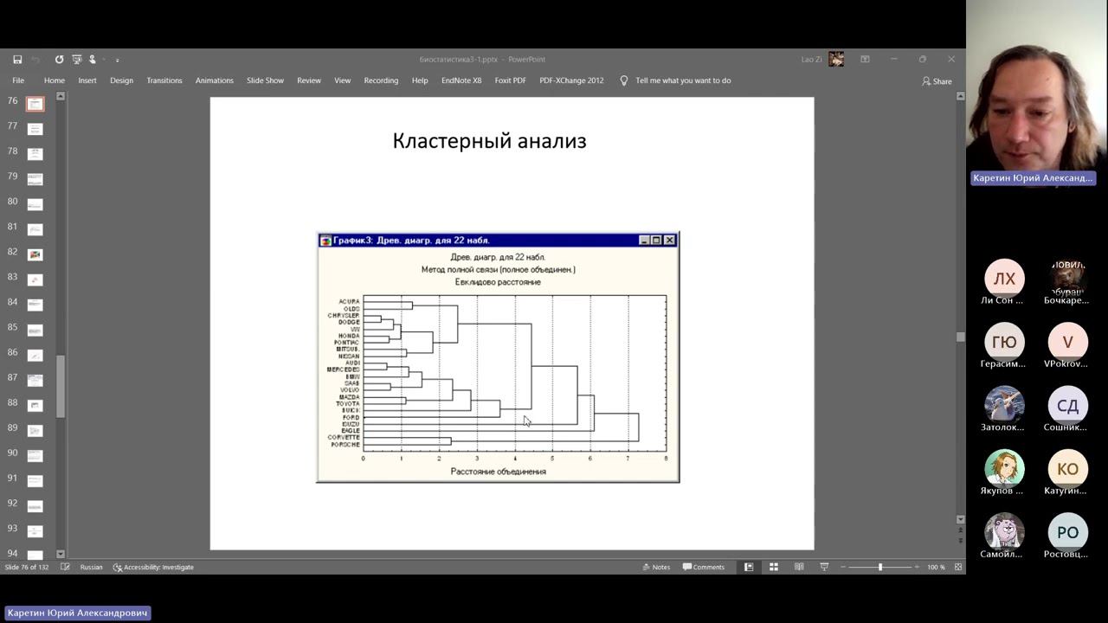The height and width of the screenshot is (623, 1108).
Task: Click the dendrogram image on the slide
Action: [x=498, y=357]
